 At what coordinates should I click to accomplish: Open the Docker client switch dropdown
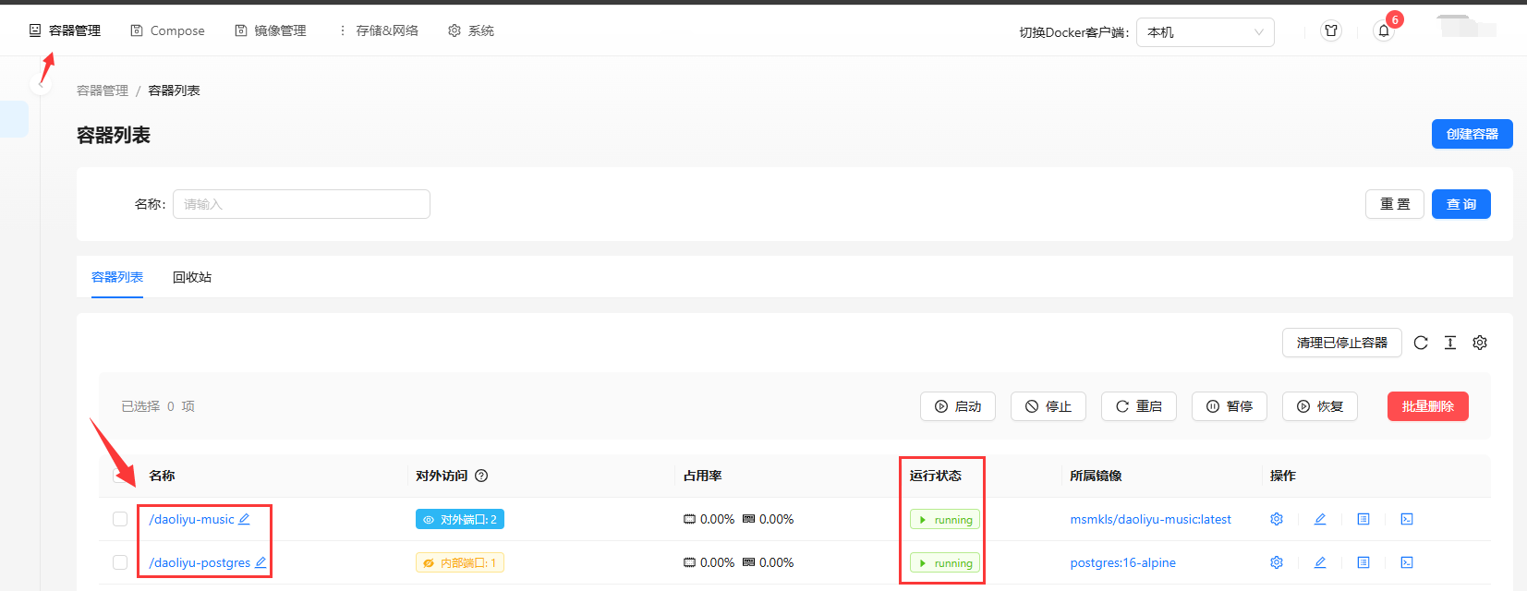tap(1205, 32)
